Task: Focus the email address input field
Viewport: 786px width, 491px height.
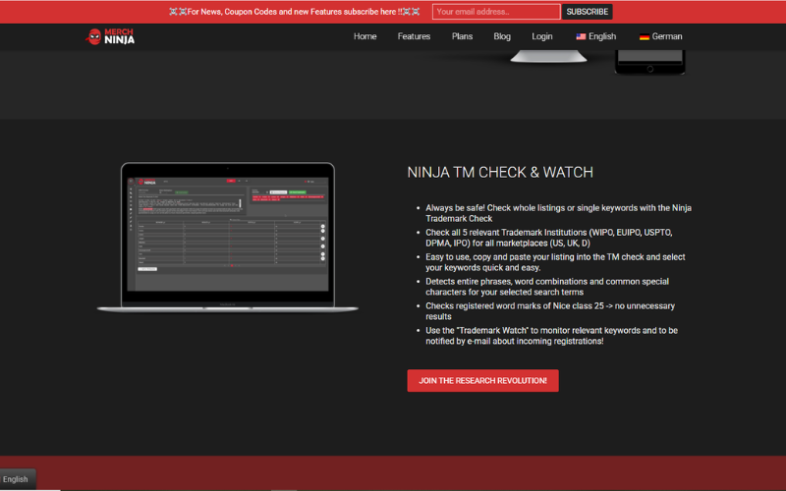Action: pyautogui.click(x=496, y=12)
